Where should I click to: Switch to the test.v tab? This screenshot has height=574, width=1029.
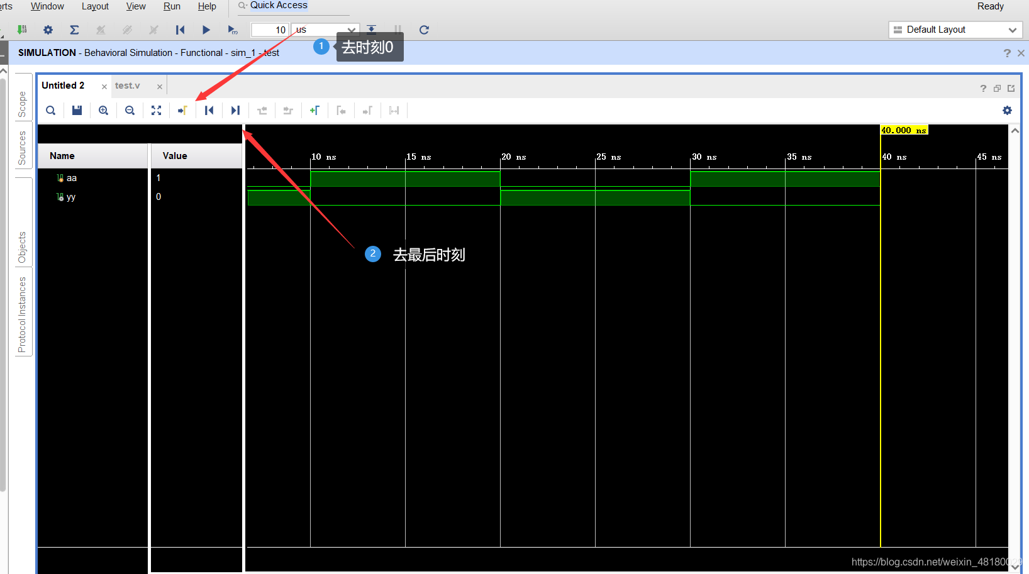(x=128, y=86)
